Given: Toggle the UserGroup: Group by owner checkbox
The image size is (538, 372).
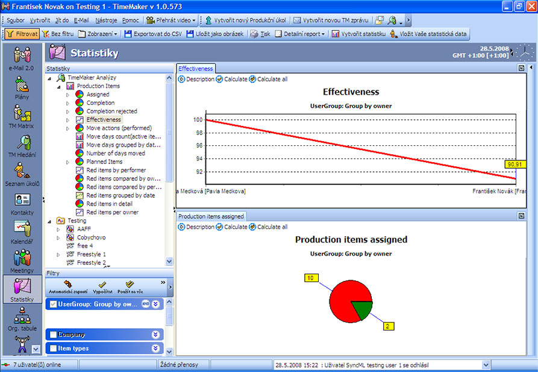Looking at the screenshot, I should click(53, 304).
